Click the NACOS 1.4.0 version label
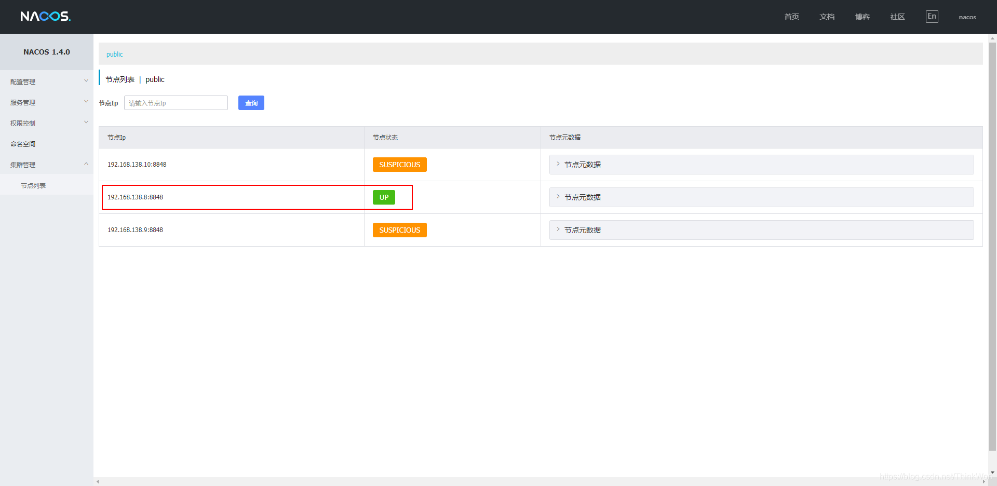Screen dimensions: 997x486 (x=47, y=52)
